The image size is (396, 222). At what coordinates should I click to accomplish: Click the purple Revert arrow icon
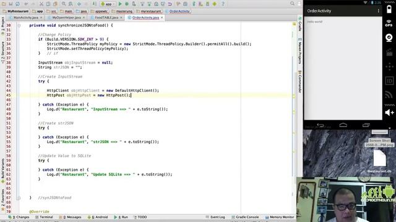pos(170,4)
